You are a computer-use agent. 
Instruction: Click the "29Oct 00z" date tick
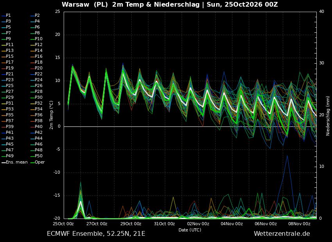(131, 224)
